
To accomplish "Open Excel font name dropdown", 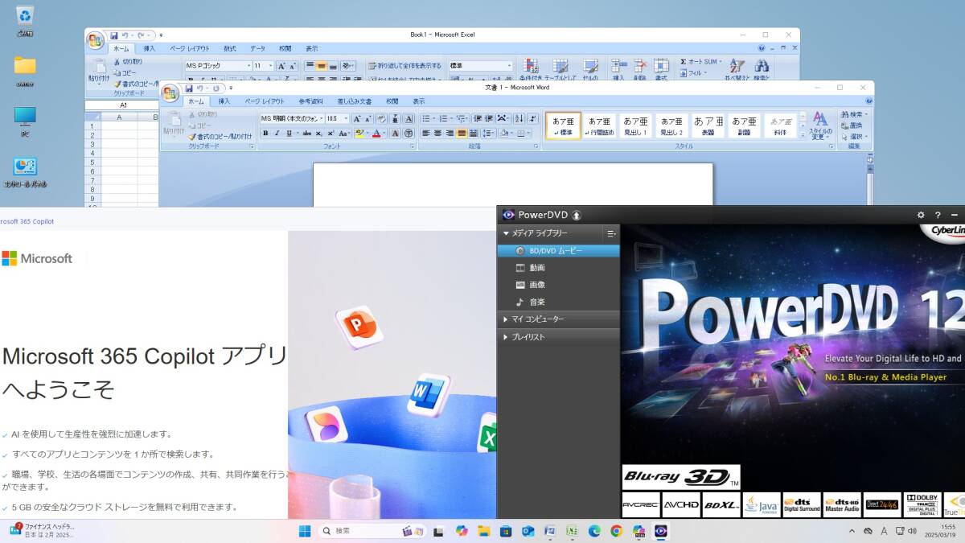I will tap(248, 66).
